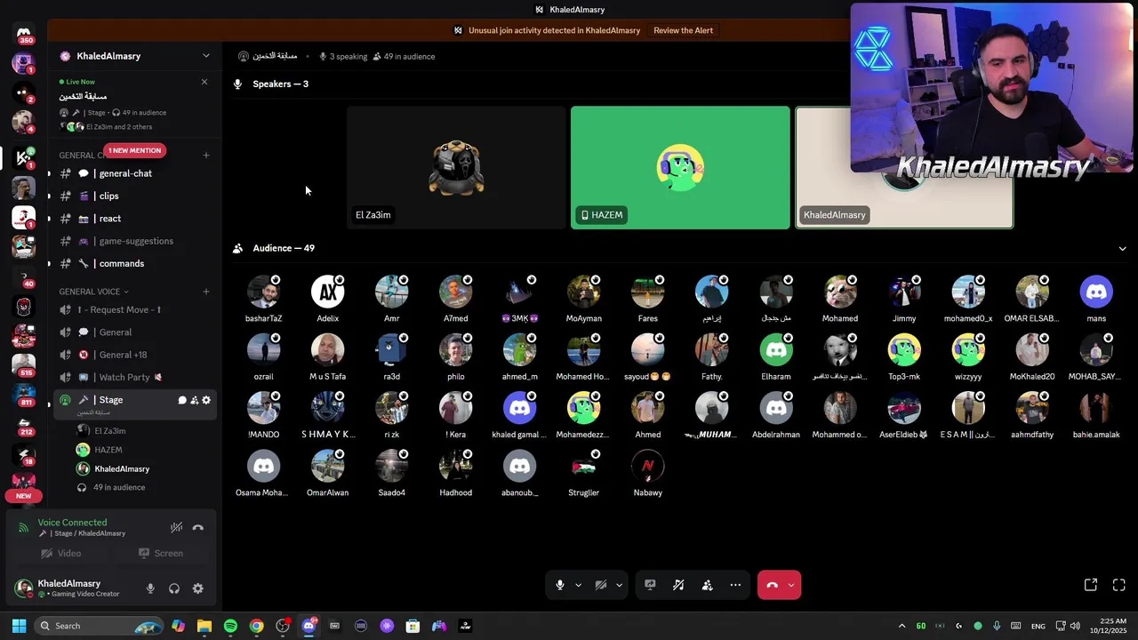Open Windows Start menu
1138x640 pixels.
point(19,626)
